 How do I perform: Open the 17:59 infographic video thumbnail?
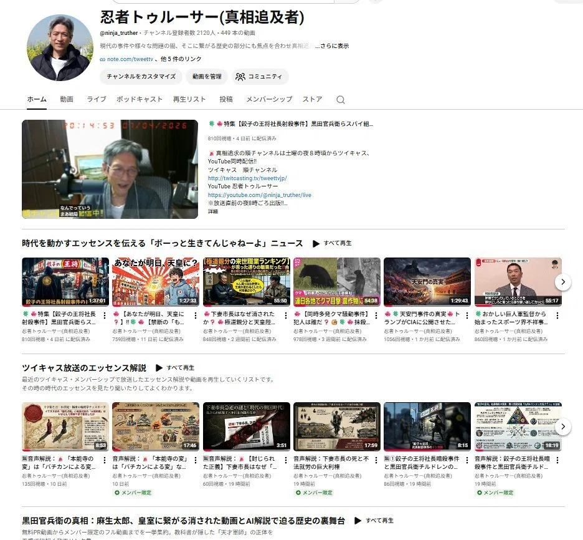click(x=337, y=427)
